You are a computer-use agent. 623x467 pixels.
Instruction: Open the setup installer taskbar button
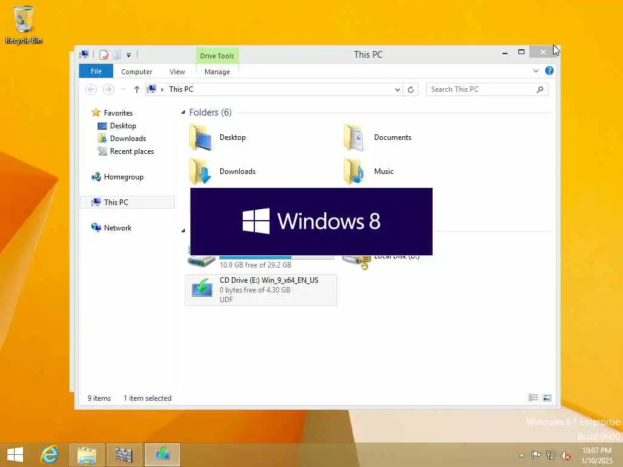pyautogui.click(x=162, y=455)
